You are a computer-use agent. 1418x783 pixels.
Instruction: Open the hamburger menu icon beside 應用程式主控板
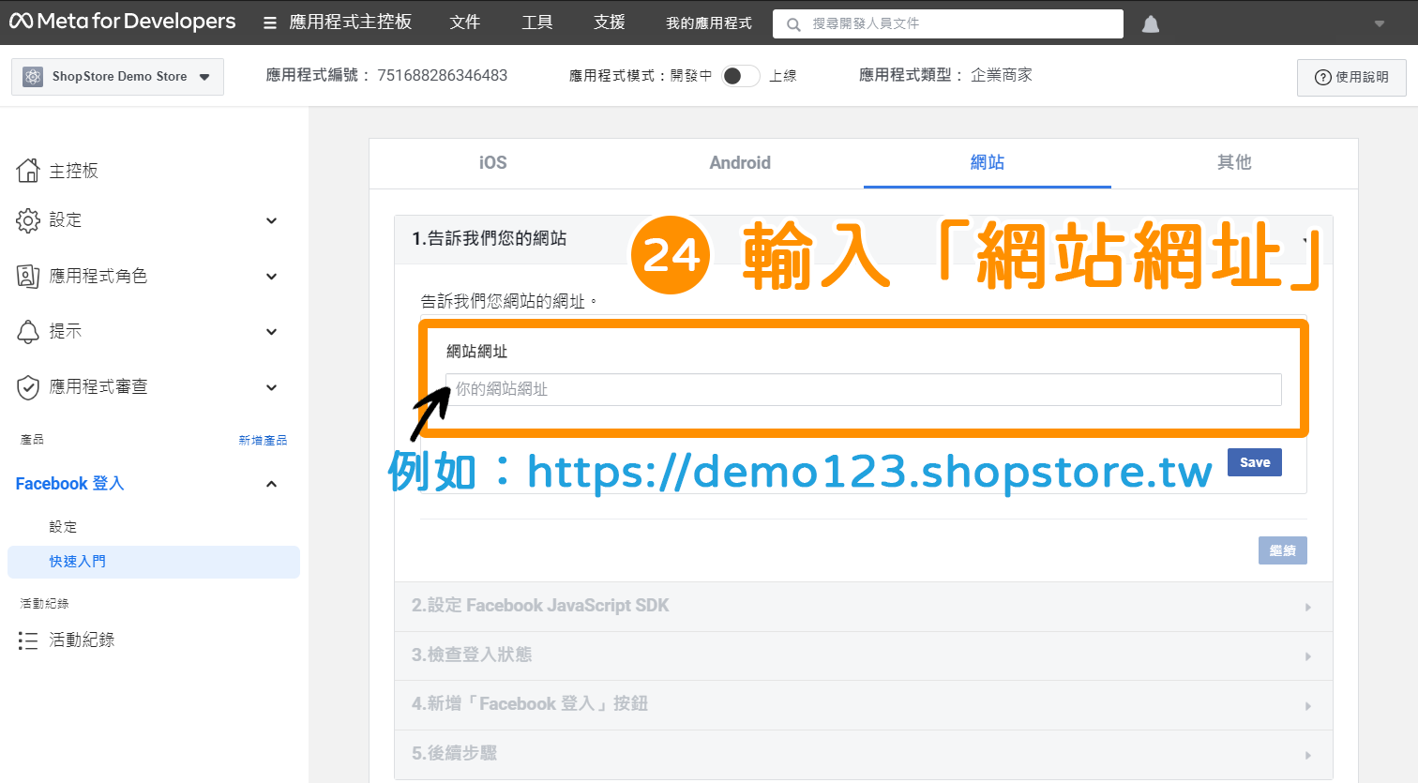pyautogui.click(x=270, y=23)
